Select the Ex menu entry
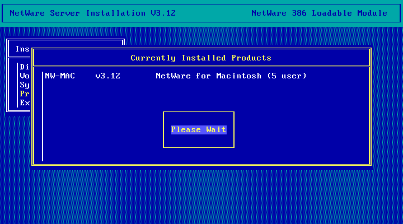Viewport: 403px width, 224px height. (x=25, y=103)
